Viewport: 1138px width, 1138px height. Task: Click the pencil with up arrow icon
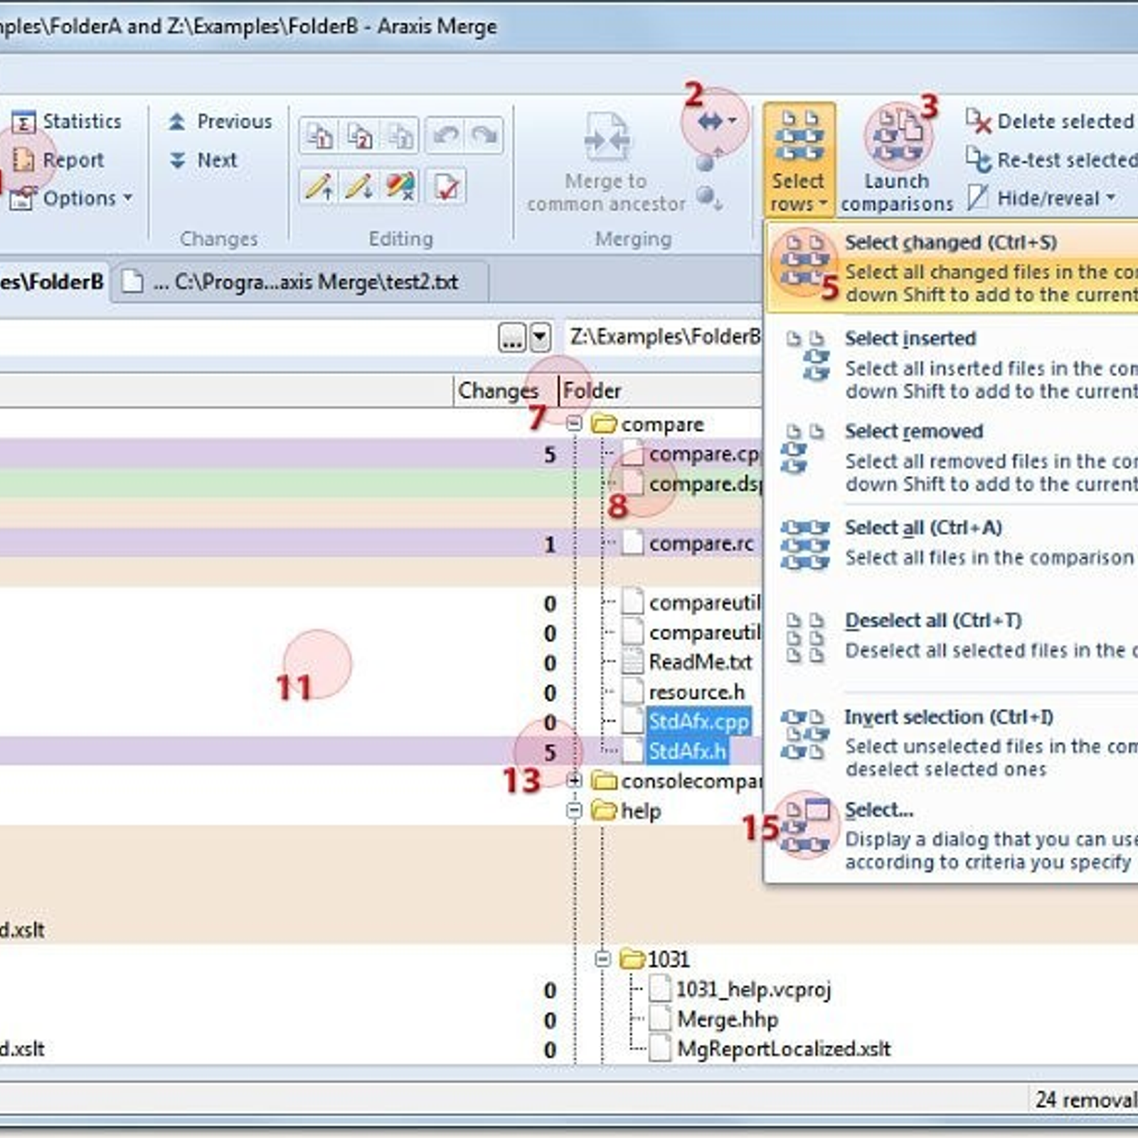click(319, 187)
